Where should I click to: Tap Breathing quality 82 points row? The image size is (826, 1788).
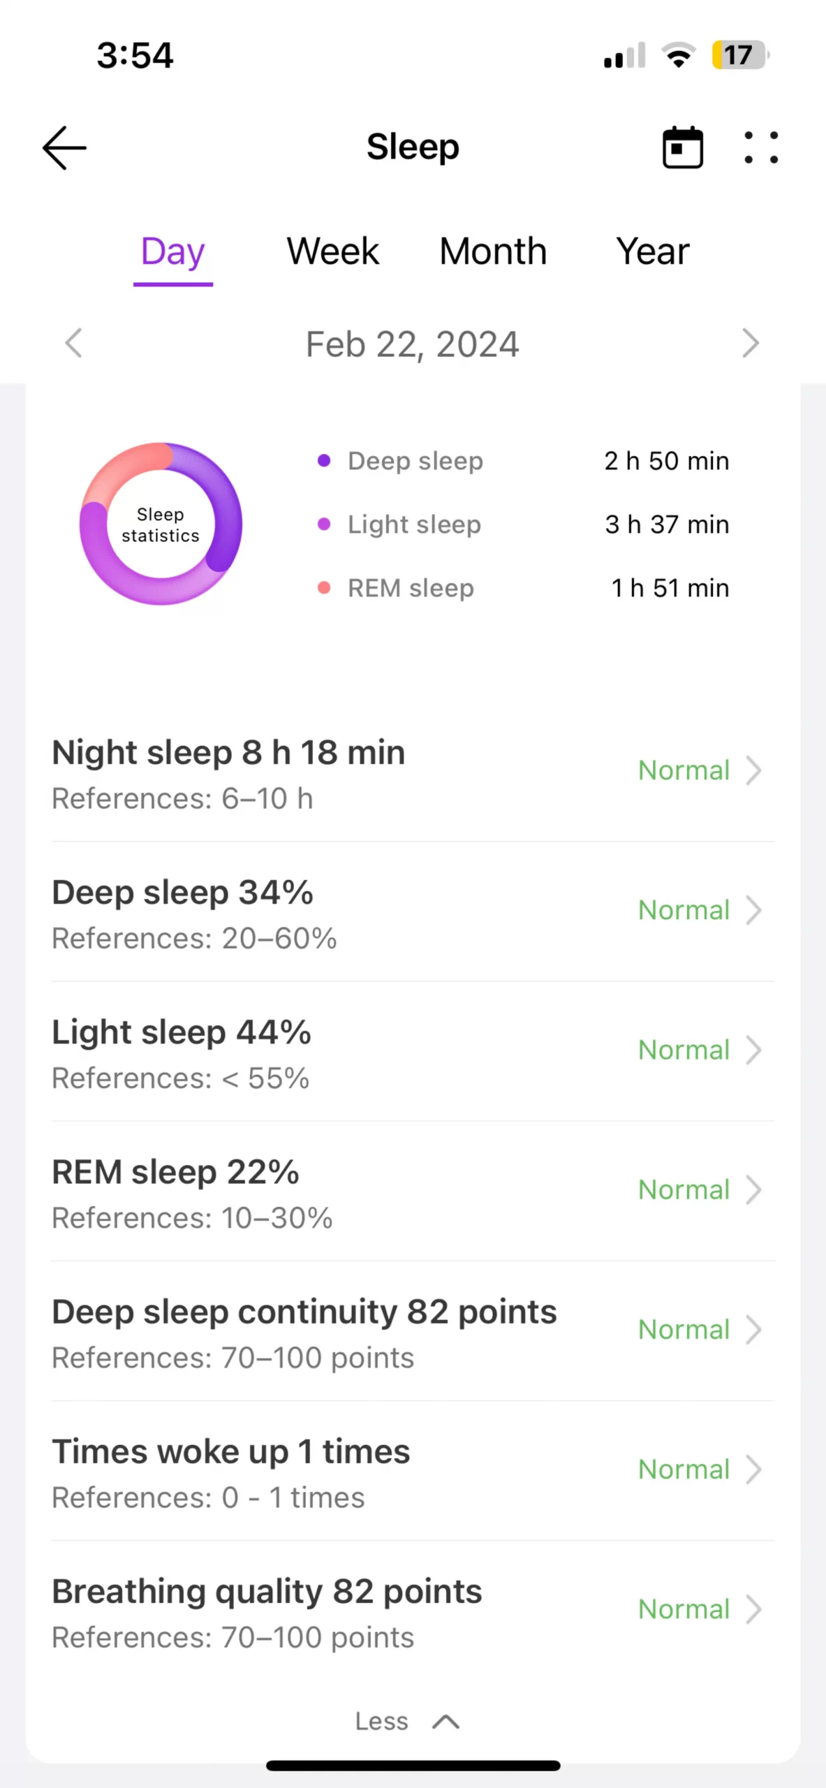click(x=412, y=1610)
